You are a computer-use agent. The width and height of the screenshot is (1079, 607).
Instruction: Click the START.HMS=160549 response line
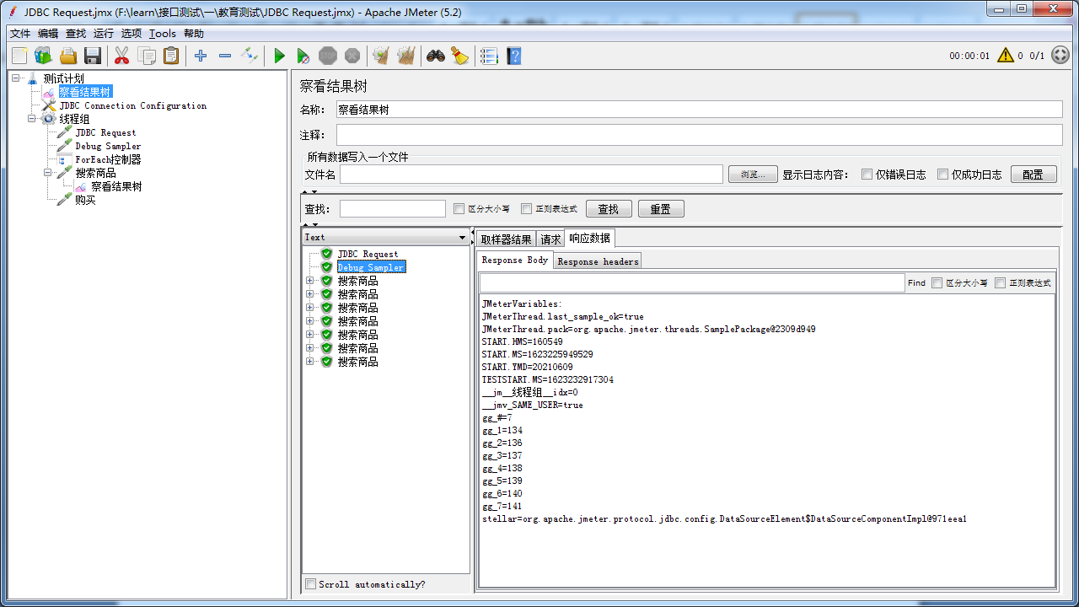(x=522, y=341)
